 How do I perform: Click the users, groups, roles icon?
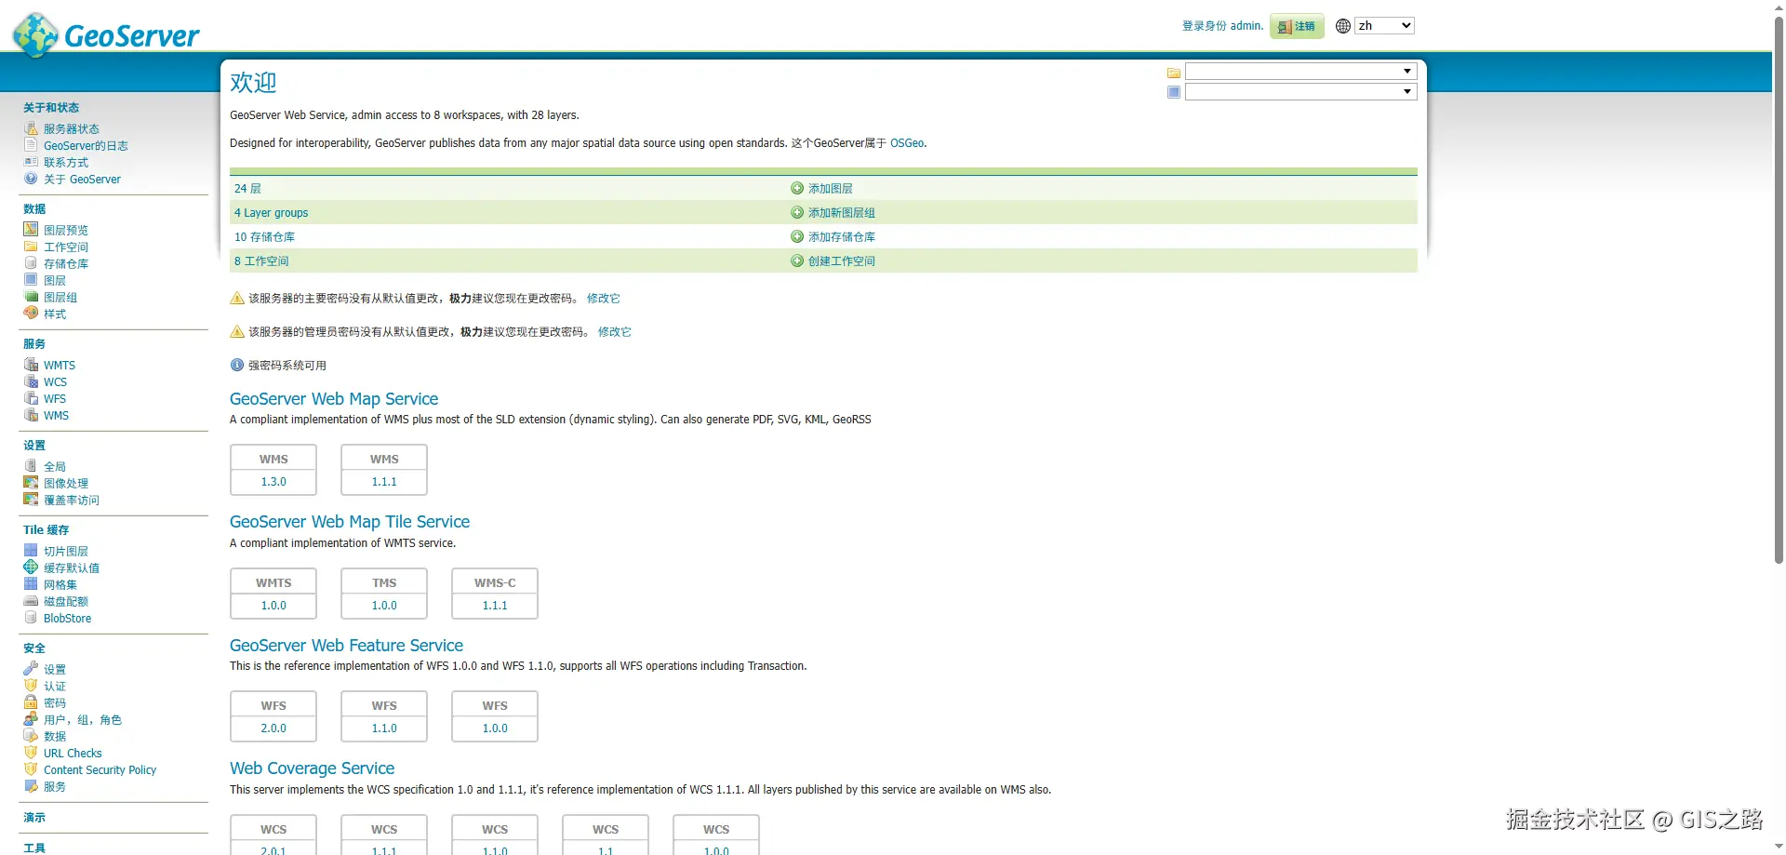coord(31,719)
